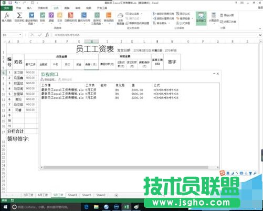The width and height of the screenshot is (263, 211).
Task: Select the 6月工资 watch entry row
Action: (x=130, y=94)
